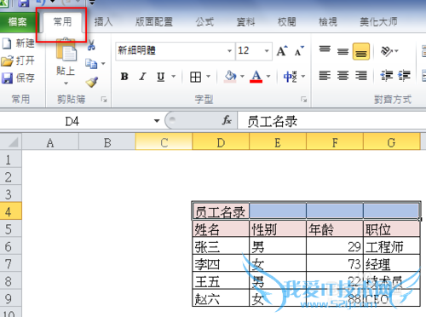The image size is (426, 317).
Task: Select cell containing 工程师
Action: [392, 246]
